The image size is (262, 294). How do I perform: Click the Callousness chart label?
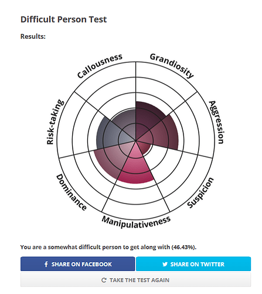coord(100,66)
